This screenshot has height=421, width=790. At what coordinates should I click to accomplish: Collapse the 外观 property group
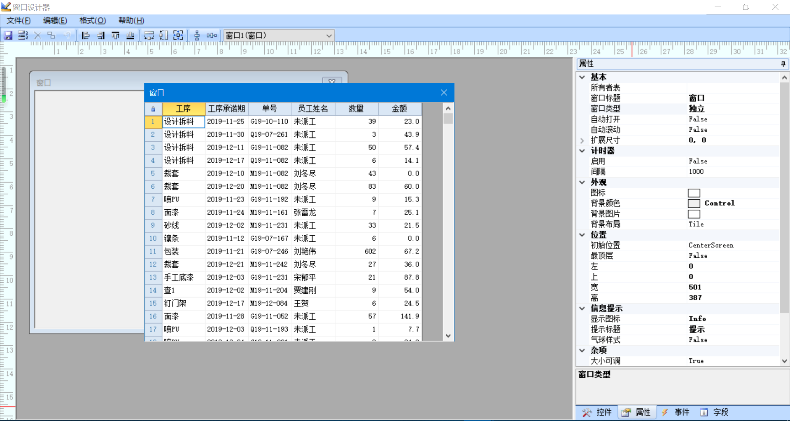tap(582, 182)
